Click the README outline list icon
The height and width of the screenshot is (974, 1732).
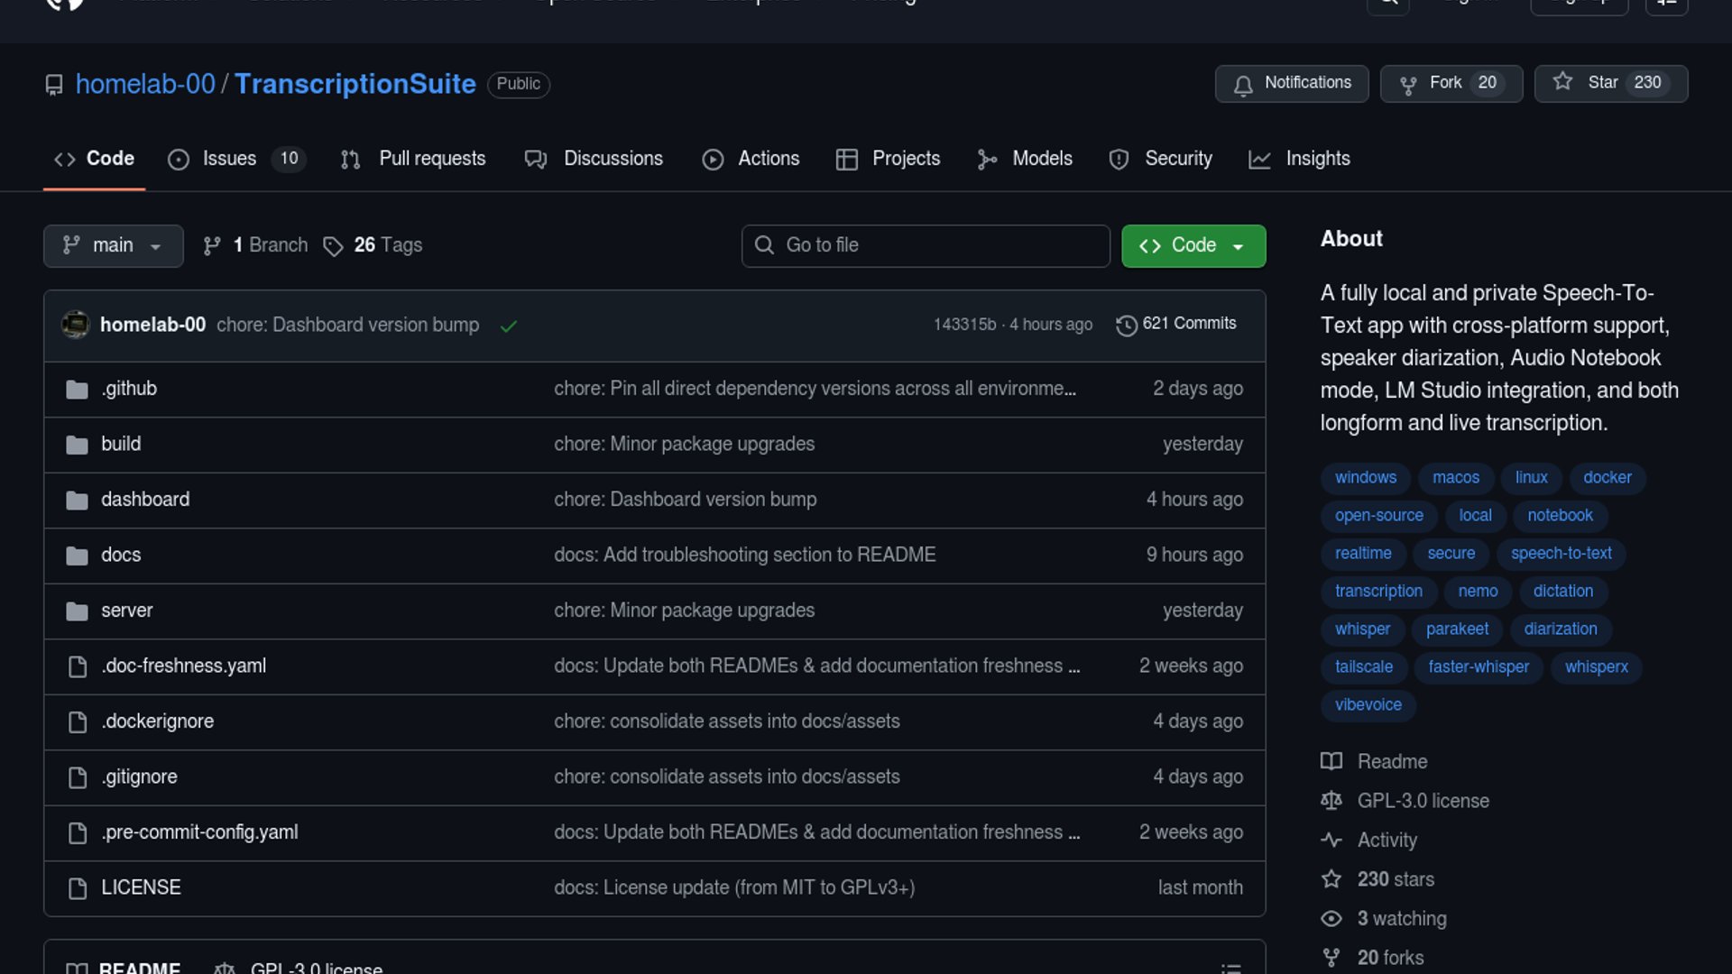pos(1230,968)
